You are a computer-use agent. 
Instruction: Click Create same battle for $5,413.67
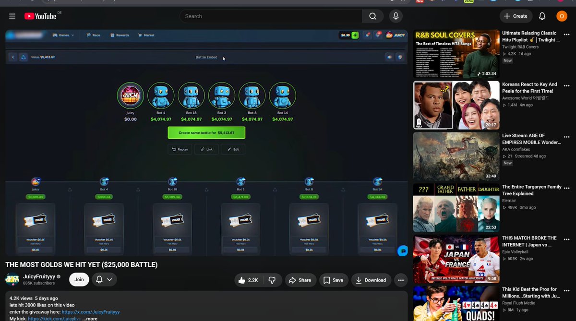[206, 133]
